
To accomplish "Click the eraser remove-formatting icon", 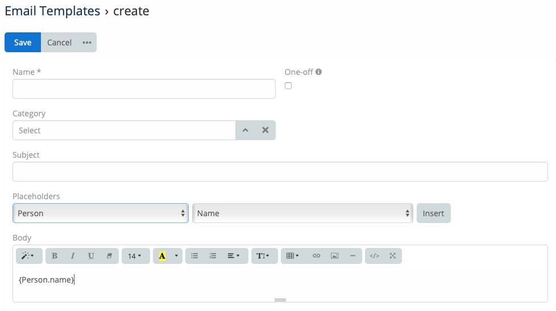I will pyautogui.click(x=109, y=256).
